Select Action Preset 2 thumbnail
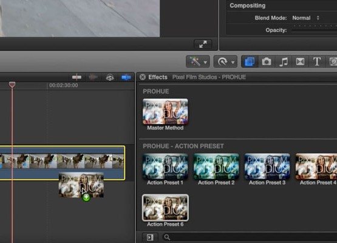 [x=216, y=166]
